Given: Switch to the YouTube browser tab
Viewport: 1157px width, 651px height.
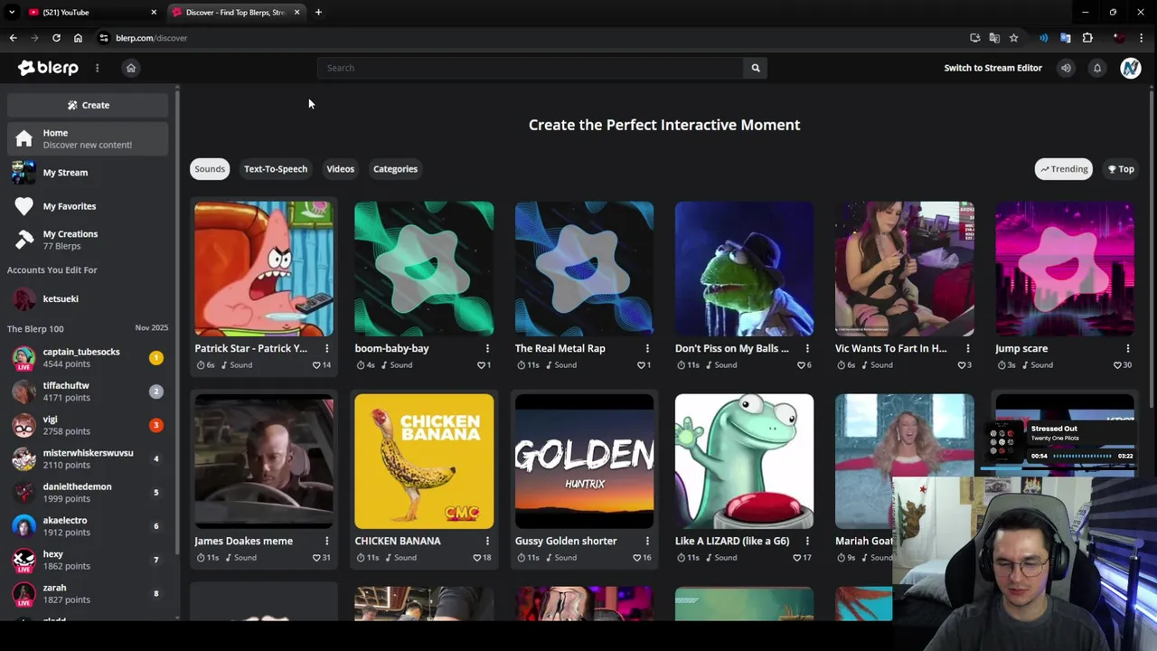Looking at the screenshot, I should pyautogui.click(x=90, y=13).
